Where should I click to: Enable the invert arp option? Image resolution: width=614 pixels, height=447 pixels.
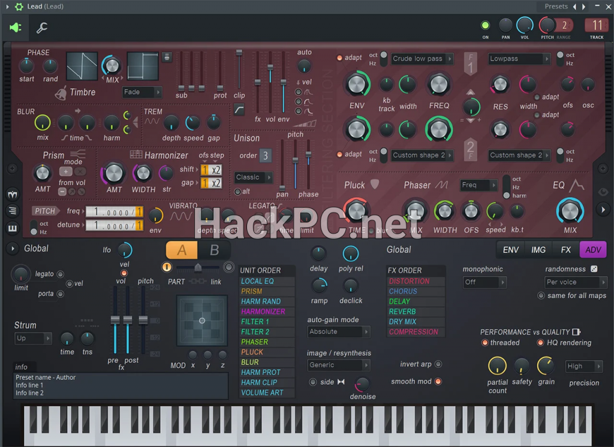438,364
